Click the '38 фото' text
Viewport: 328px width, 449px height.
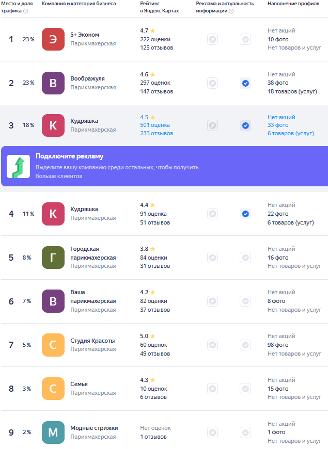pyautogui.click(x=278, y=83)
